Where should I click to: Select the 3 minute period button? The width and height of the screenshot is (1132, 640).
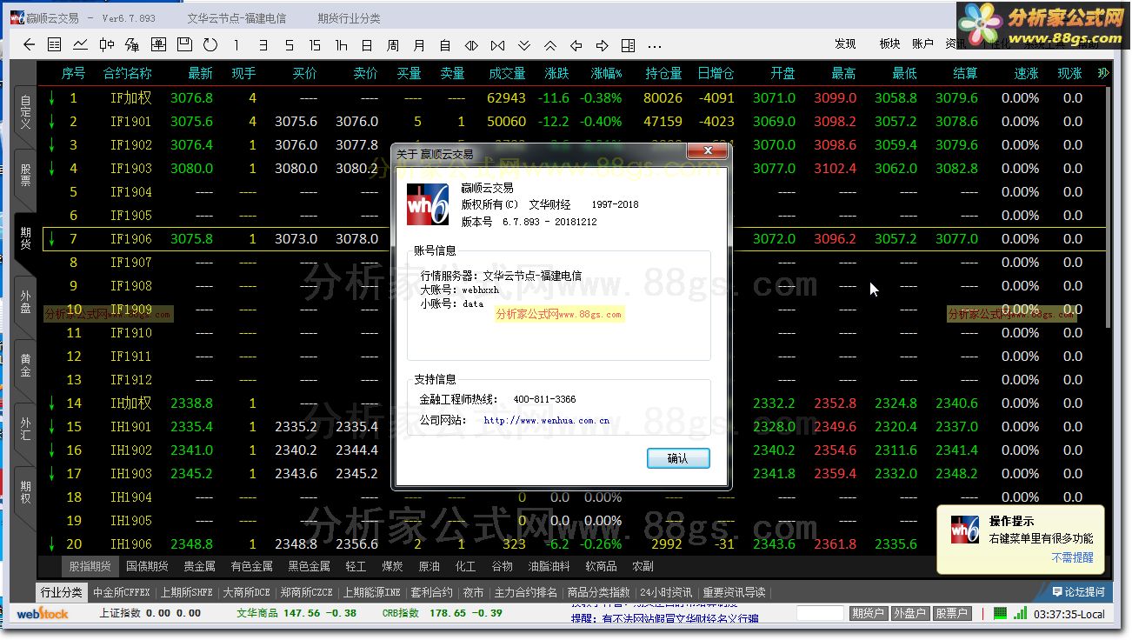(x=263, y=45)
